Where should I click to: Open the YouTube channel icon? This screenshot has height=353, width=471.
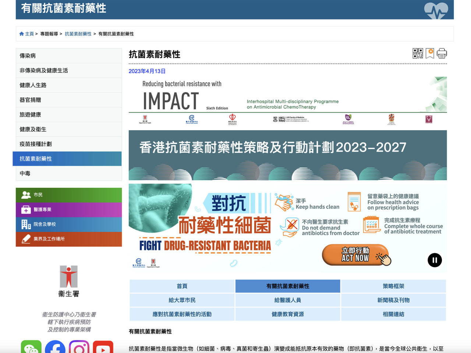coord(103,348)
